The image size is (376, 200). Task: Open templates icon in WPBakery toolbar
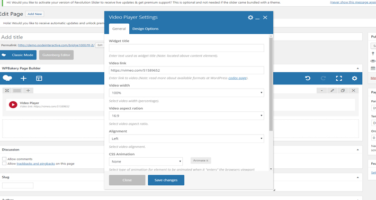(x=39, y=79)
